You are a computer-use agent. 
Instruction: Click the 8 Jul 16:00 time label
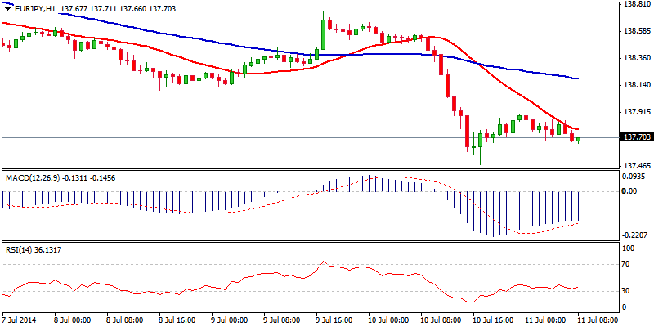[x=177, y=320]
